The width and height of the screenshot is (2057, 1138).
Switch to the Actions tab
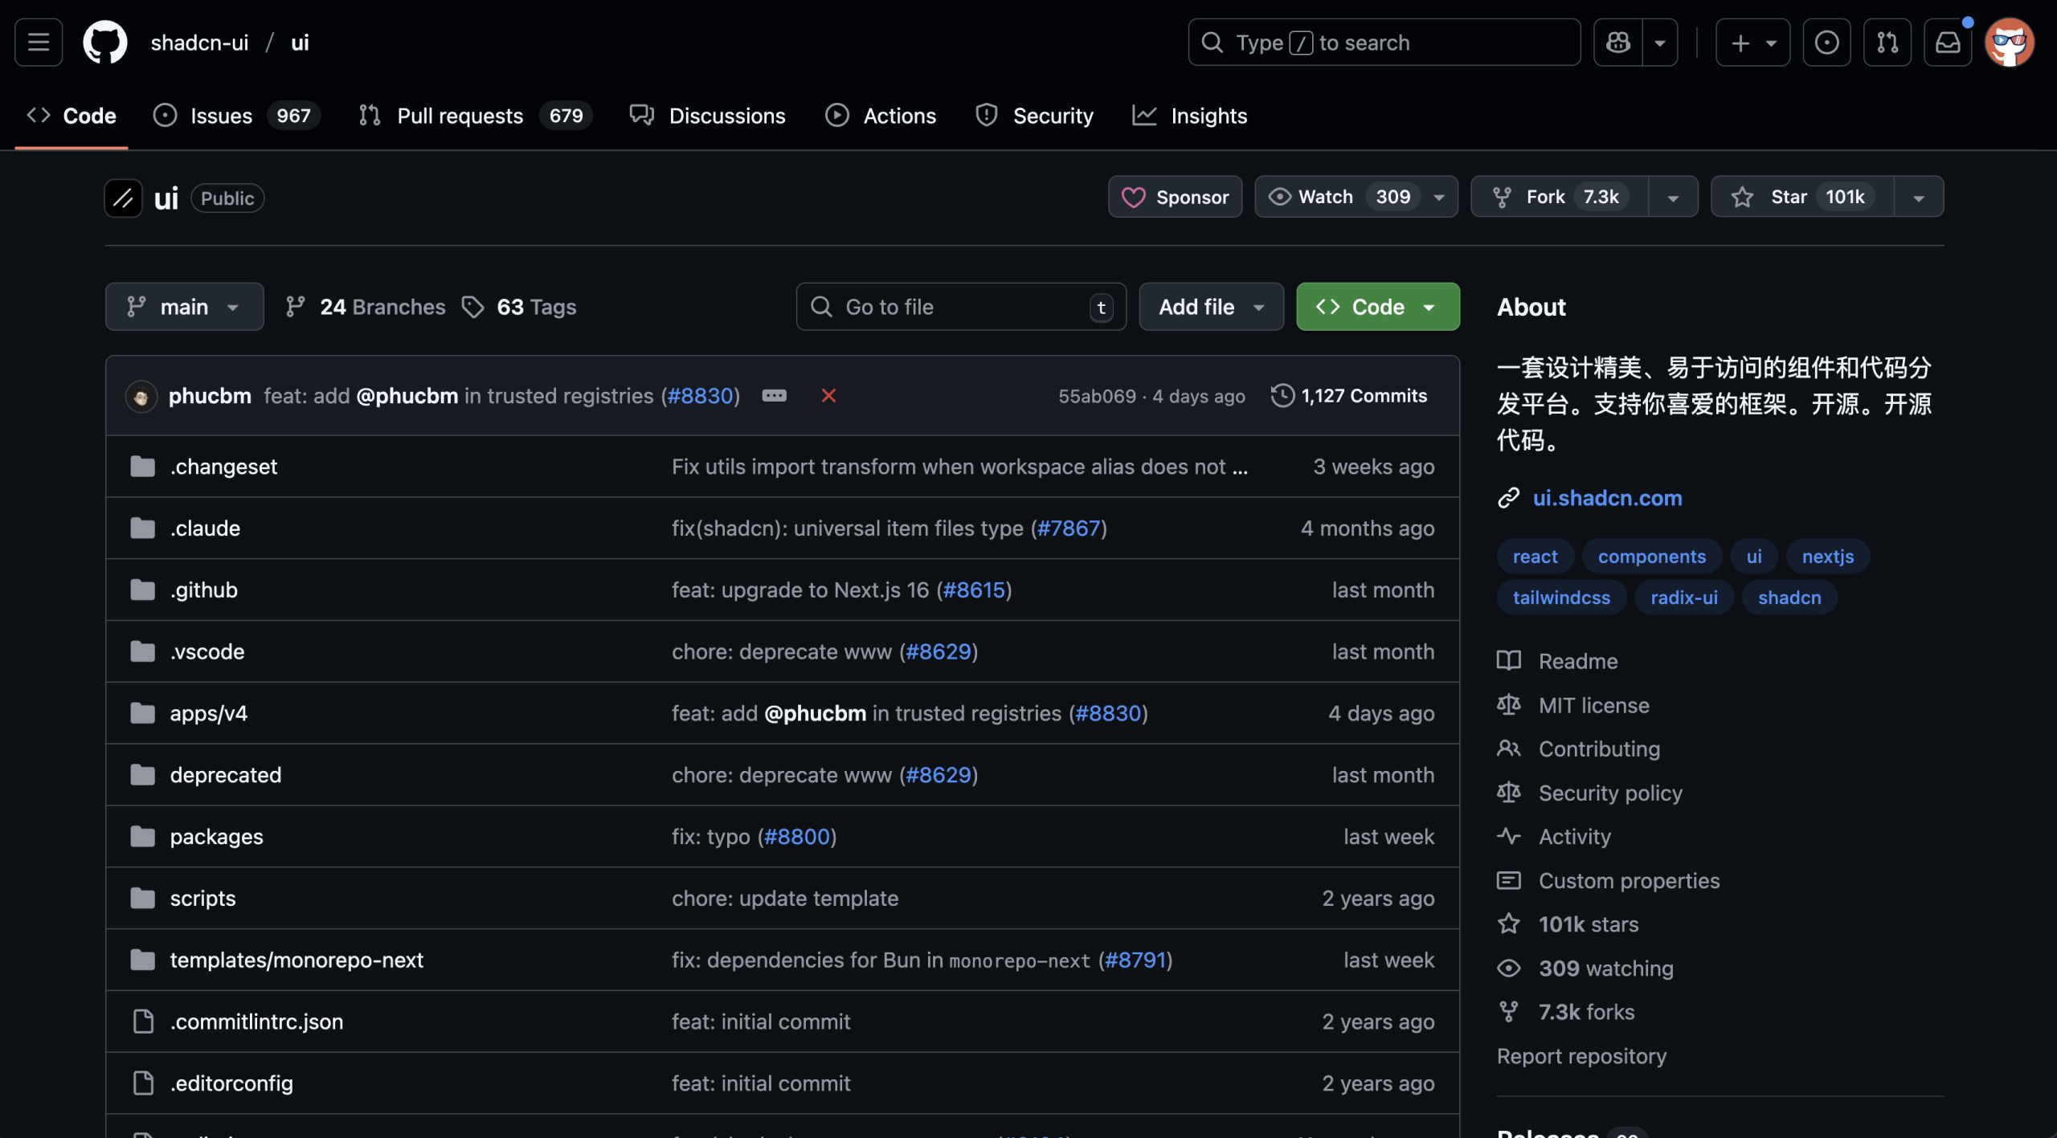tap(881, 115)
